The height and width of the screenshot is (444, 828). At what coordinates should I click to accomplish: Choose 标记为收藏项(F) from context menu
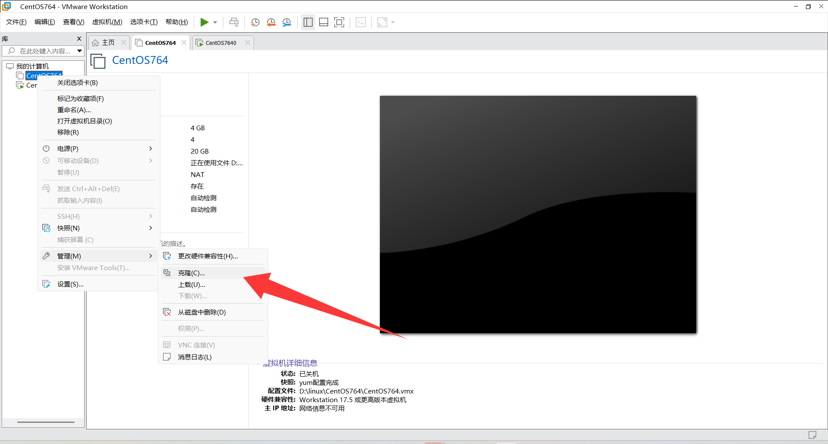[81, 99]
